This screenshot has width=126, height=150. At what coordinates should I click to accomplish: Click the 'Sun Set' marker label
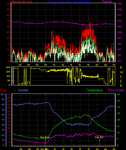pyautogui.click(x=99, y=137)
